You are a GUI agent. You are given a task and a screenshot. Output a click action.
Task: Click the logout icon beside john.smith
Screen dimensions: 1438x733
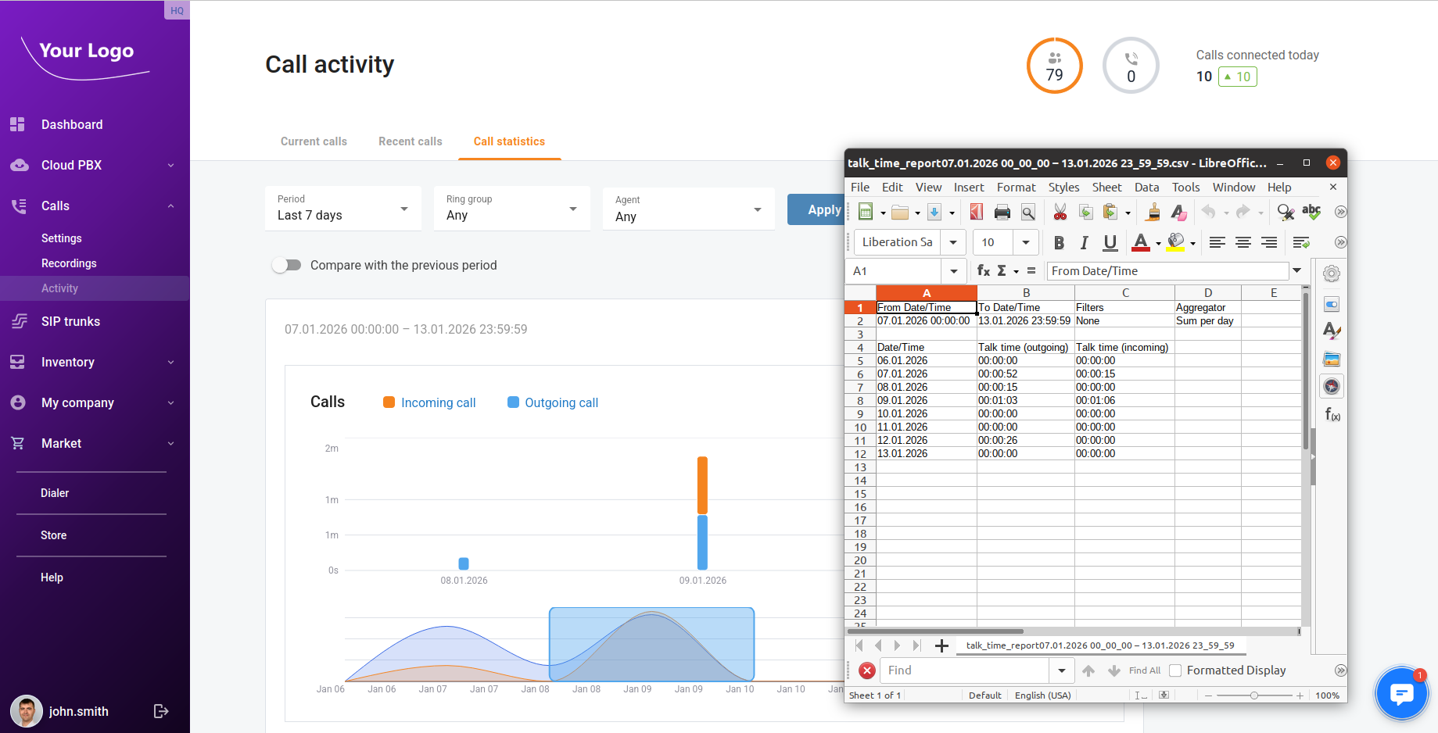click(161, 711)
